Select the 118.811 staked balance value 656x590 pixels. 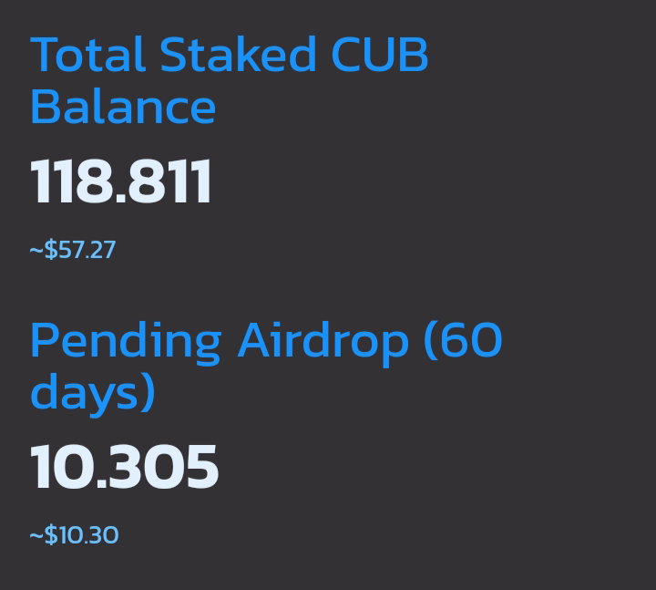click(121, 181)
